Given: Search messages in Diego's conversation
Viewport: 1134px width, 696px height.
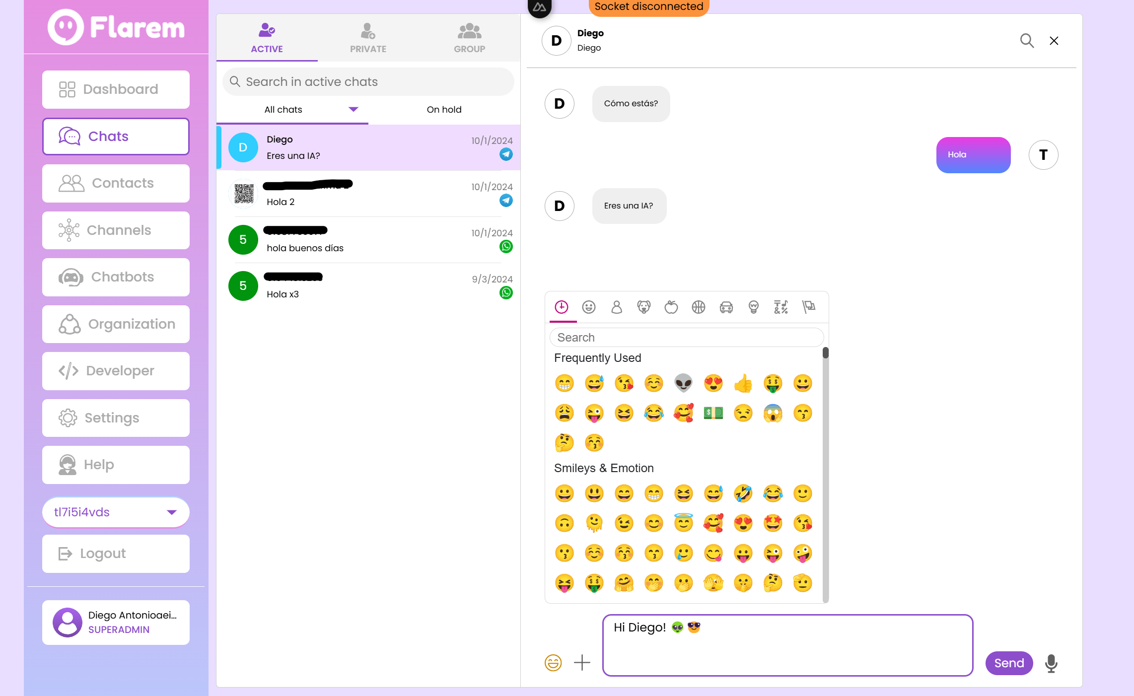Looking at the screenshot, I should pyautogui.click(x=1027, y=41).
